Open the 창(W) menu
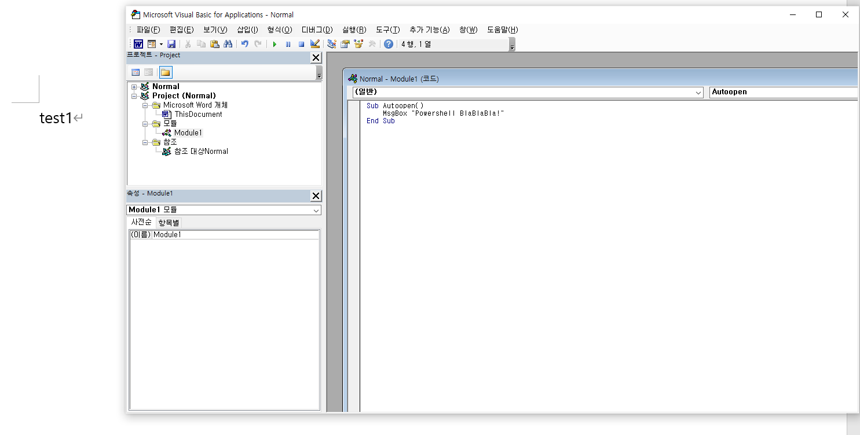Image resolution: width=860 pixels, height=435 pixels. click(468, 30)
